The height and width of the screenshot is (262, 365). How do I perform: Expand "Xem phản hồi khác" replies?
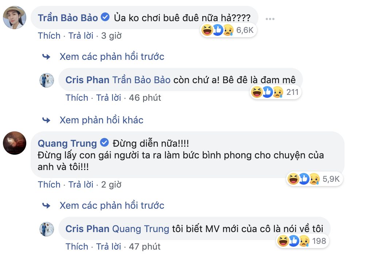coord(101,120)
